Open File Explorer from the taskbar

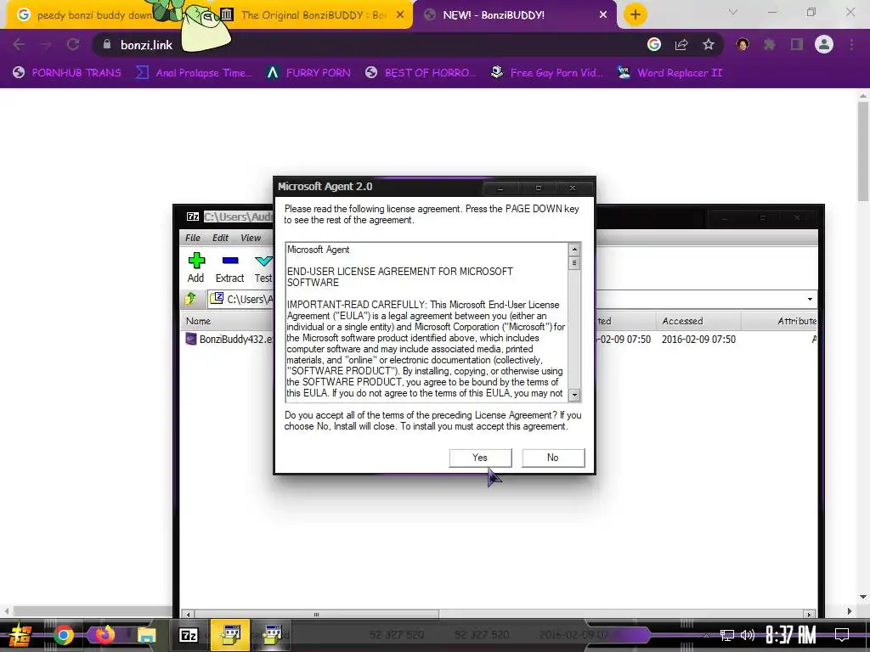coord(146,635)
